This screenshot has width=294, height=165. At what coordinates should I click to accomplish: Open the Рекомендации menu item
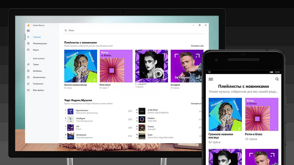[x=40, y=44]
